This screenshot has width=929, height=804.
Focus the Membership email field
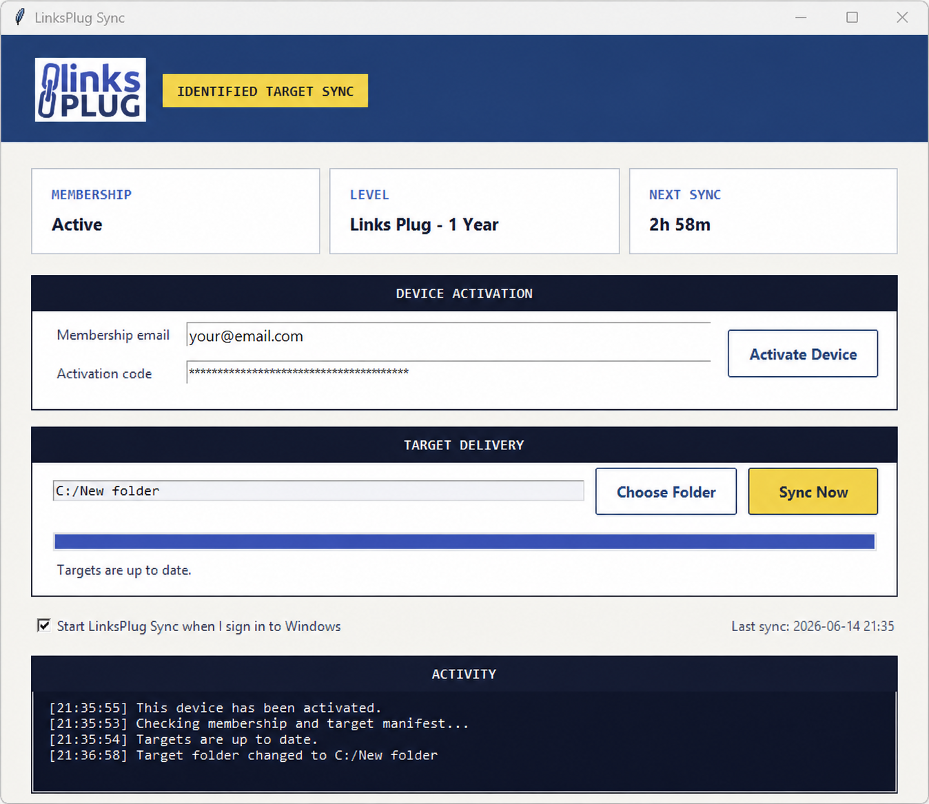[x=448, y=336]
